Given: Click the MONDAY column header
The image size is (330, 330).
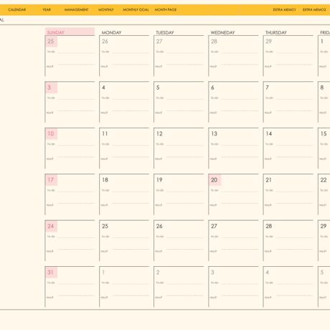Looking at the screenshot, I should tap(111, 32).
